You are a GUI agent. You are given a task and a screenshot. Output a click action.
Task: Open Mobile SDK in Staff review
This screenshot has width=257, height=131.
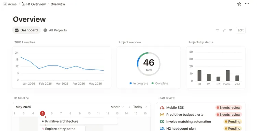175,108
